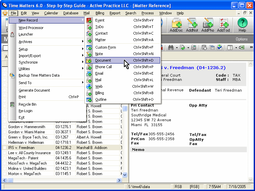255x191 pixels.
Task: Click the Custom Form icon
Action: point(89,47)
